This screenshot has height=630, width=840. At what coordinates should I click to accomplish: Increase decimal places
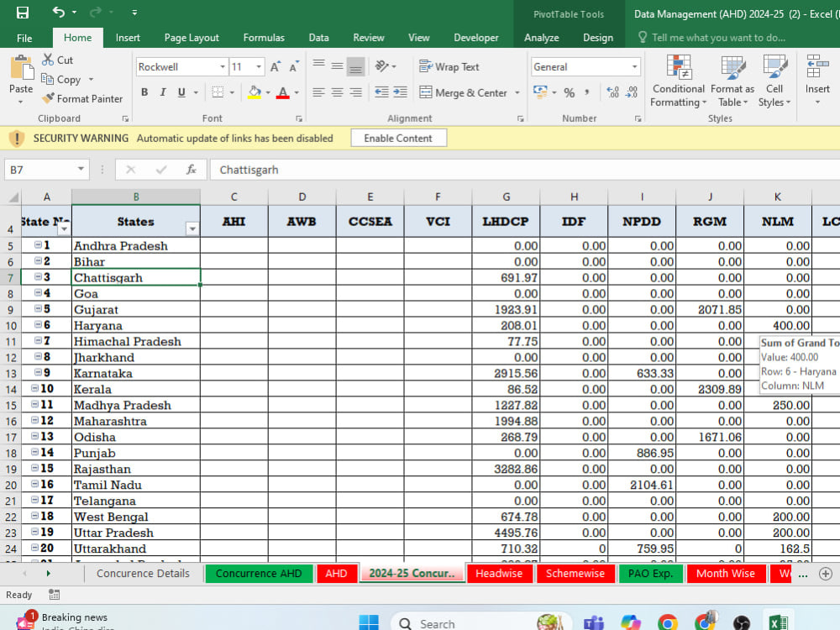[613, 92]
